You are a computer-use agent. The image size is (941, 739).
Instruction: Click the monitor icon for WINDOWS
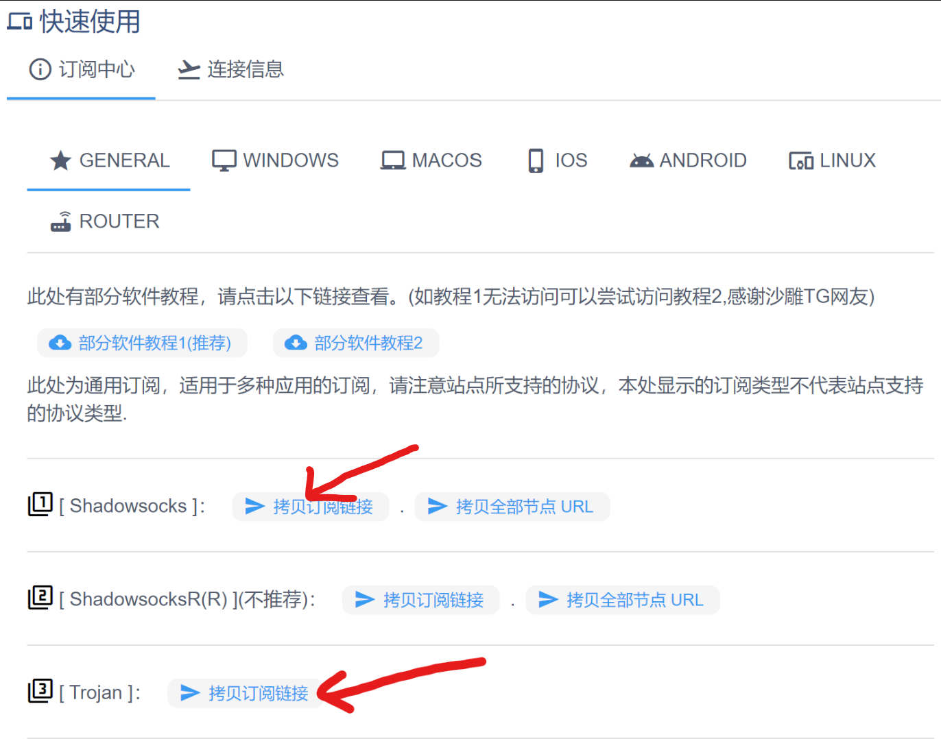tap(224, 160)
